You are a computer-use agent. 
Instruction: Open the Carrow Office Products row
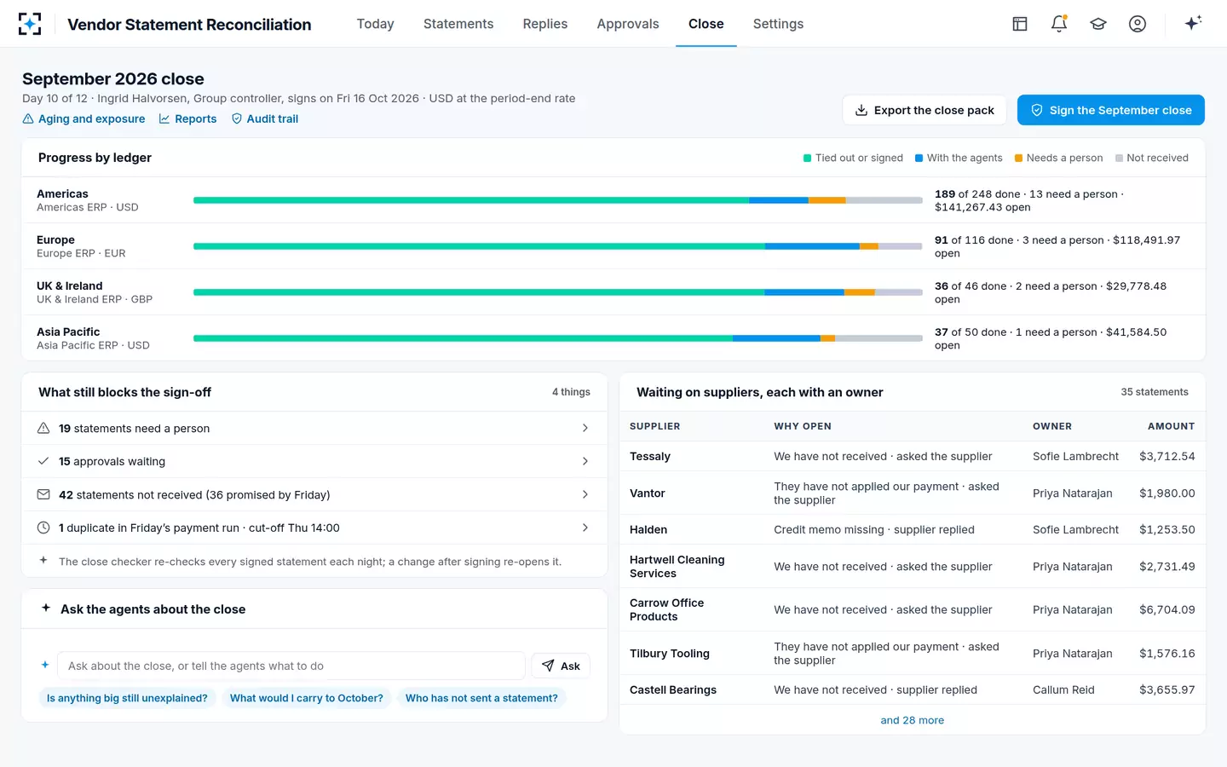[x=912, y=610]
